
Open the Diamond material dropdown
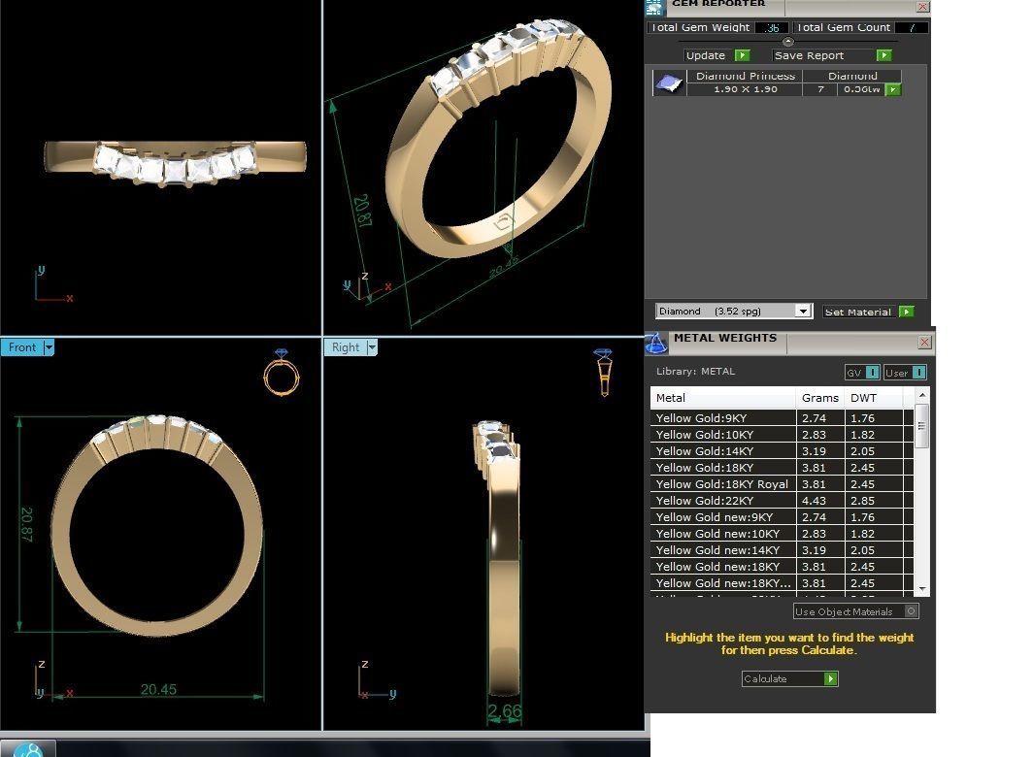click(802, 311)
